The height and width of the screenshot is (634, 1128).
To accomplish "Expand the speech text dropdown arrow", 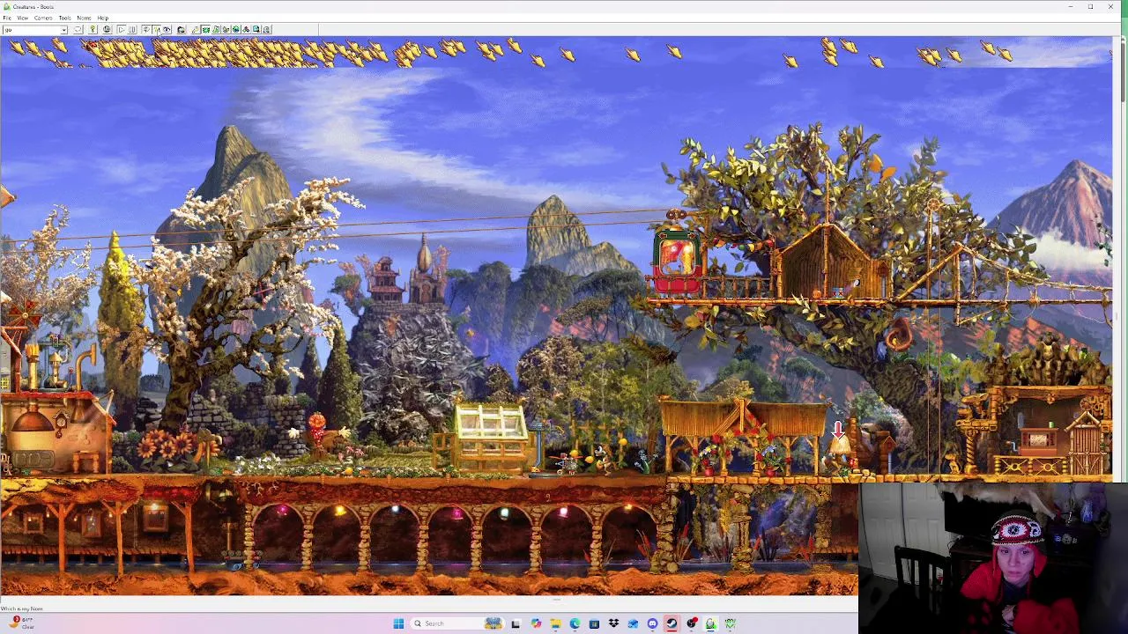I will (x=63, y=30).
